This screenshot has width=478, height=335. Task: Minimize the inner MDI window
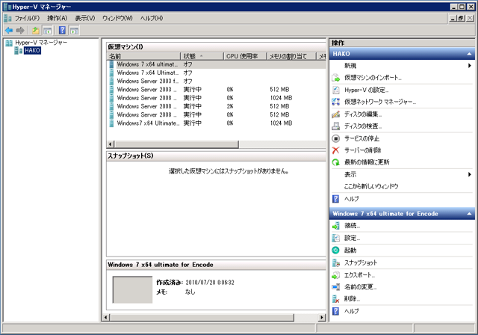click(x=453, y=18)
